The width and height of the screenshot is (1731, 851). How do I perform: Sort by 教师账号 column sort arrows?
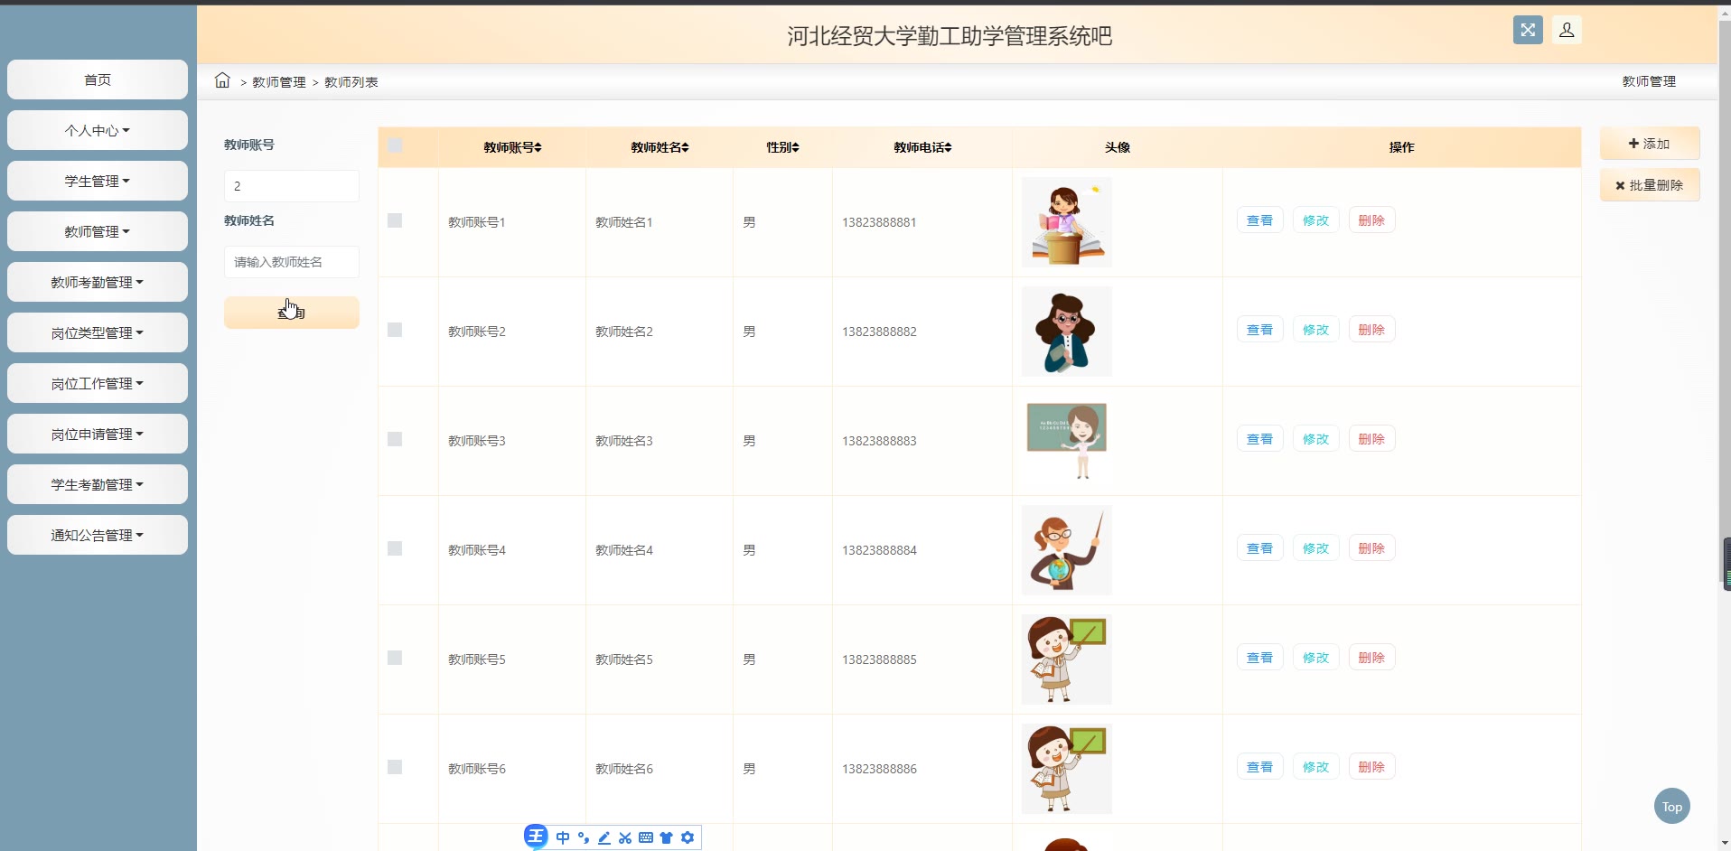pos(538,147)
